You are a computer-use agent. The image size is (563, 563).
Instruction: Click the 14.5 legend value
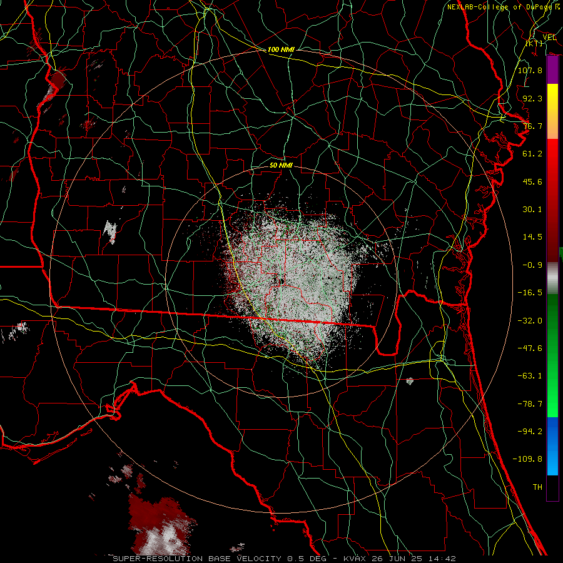532,237
